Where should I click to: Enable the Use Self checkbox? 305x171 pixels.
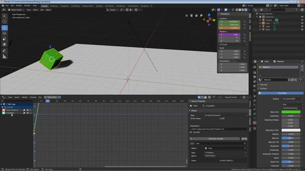[191, 132]
